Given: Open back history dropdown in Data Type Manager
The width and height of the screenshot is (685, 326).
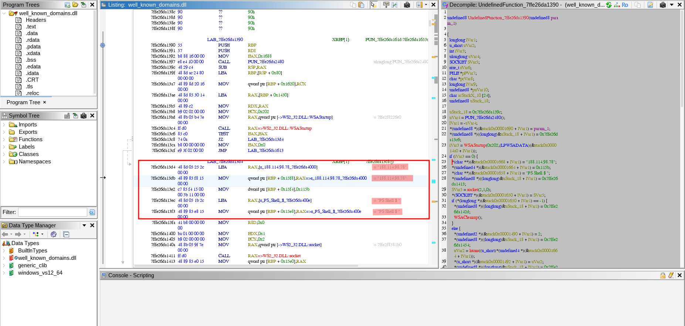Looking at the screenshot, I should [11, 234].
